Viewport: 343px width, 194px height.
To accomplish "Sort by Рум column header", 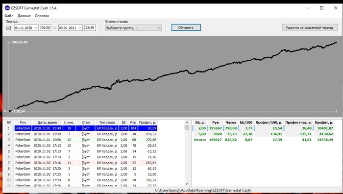I will [x=23, y=122].
